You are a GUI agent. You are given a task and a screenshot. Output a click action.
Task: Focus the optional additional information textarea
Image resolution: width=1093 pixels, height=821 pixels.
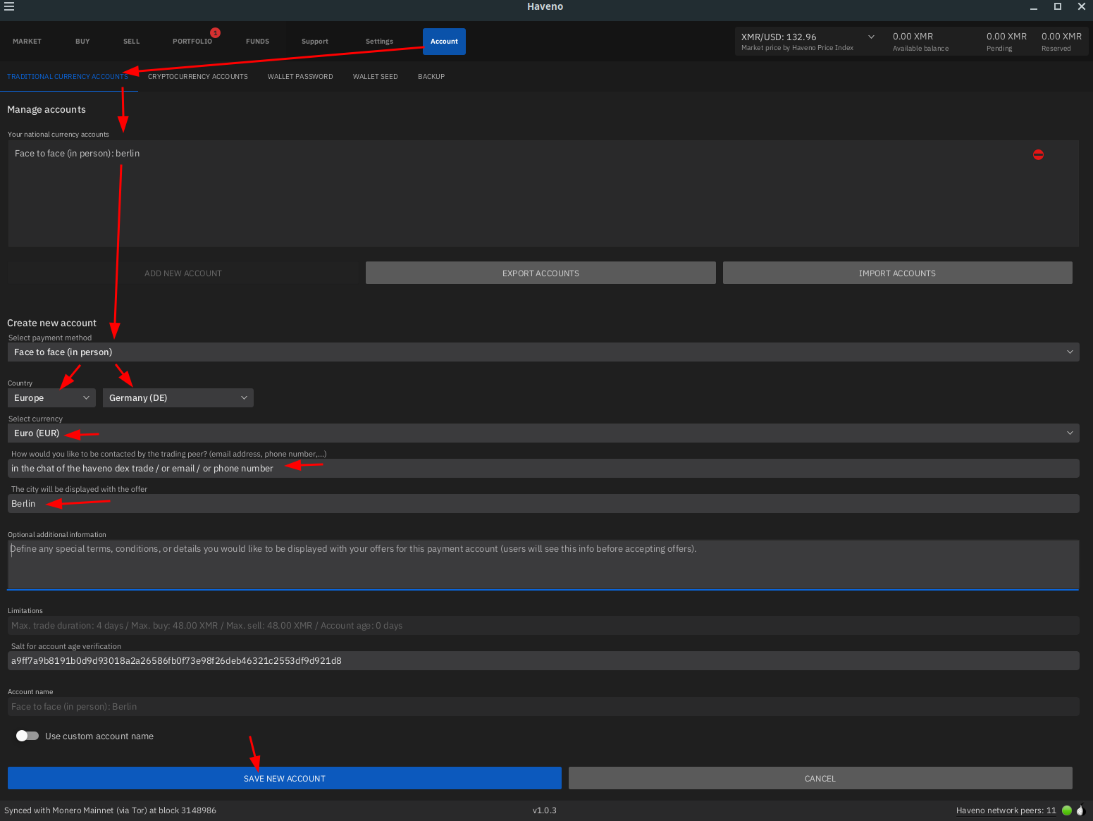543,564
